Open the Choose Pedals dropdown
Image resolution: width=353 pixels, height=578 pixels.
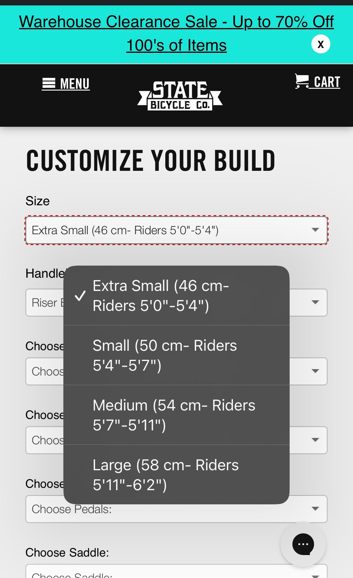(x=176, y=509)
